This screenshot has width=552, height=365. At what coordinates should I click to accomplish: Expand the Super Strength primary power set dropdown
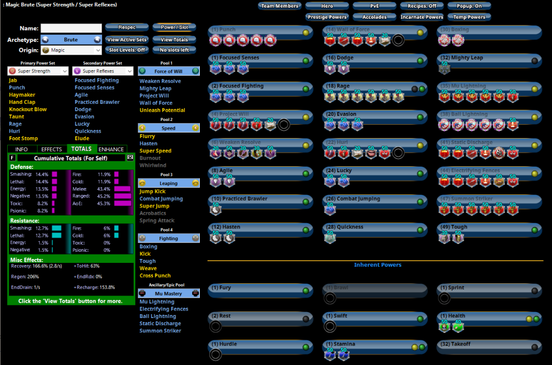(x=38, y=71)
